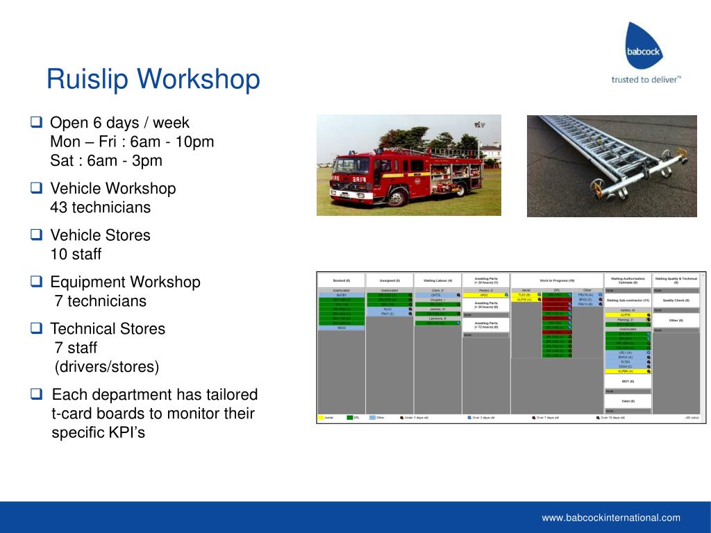Click the '(48 Jobs)' count on the board
The height and width of the screenshot is (533, 711).
(692, 417)
